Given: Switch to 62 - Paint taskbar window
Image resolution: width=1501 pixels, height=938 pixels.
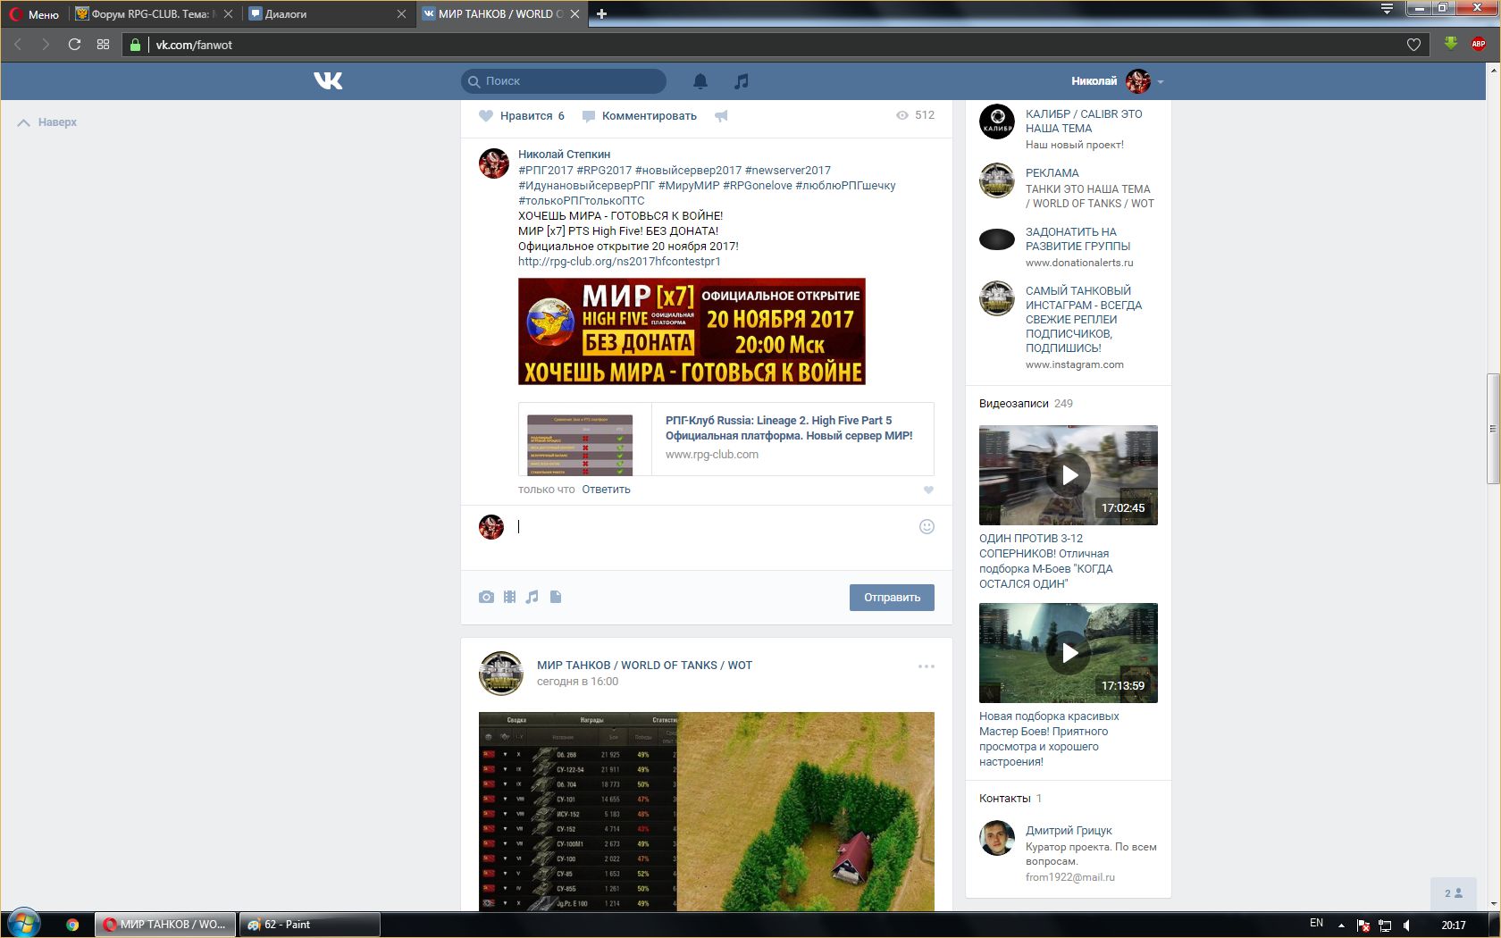Looking at the screenshot, I should tap(309, 925).
